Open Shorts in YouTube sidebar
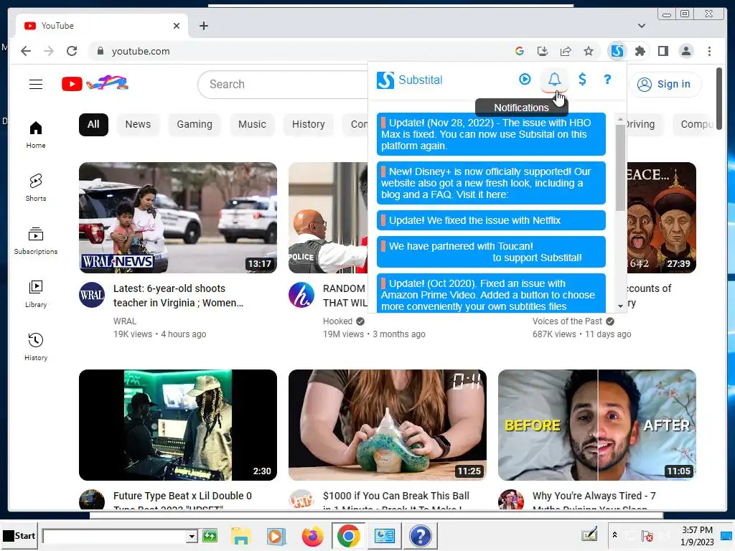735x551 pixels. pyautogui.click(x=36, y=188)
